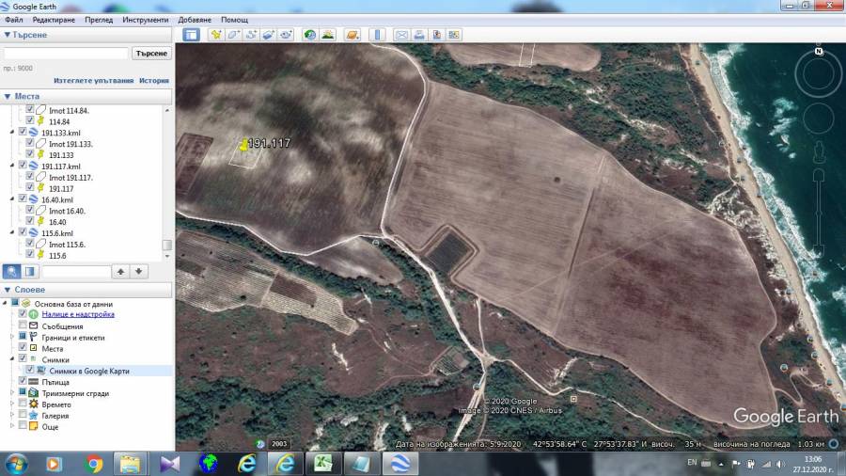Viewport: 846px width, 476px height.
Task: Open the historical imagery clock tool
Action: (309, 35)
